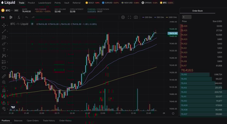Click the order book grouping input field
227x124 pixels.
(187, 17)
